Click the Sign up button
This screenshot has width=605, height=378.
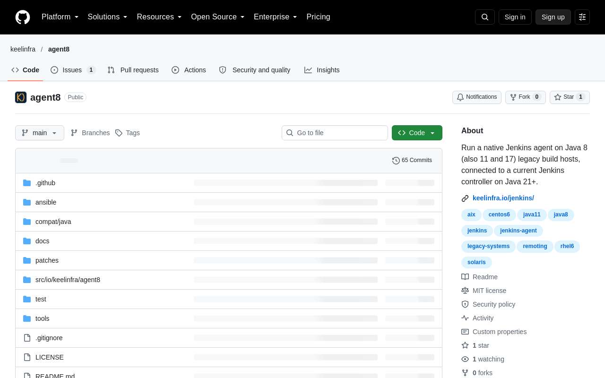pyautogui.click(x=553, y=17)
